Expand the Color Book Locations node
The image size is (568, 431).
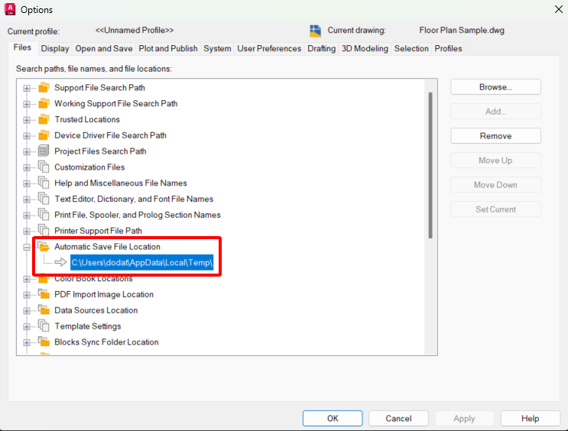coord(27,279)
